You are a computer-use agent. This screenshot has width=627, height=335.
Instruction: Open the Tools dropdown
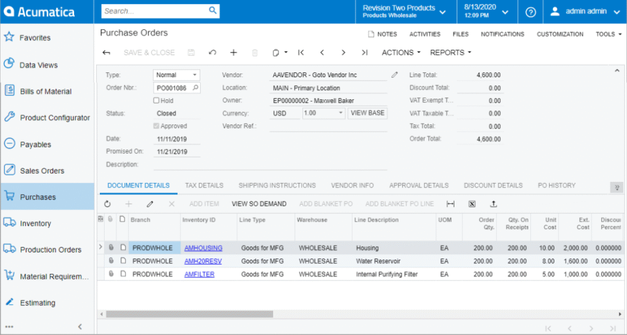(x=607, y=34)
